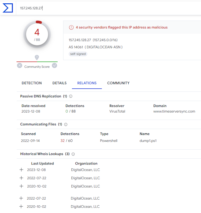Click the malicious vendors warning message
Viewport: 201px width, 213px height.
coord(122,27)
